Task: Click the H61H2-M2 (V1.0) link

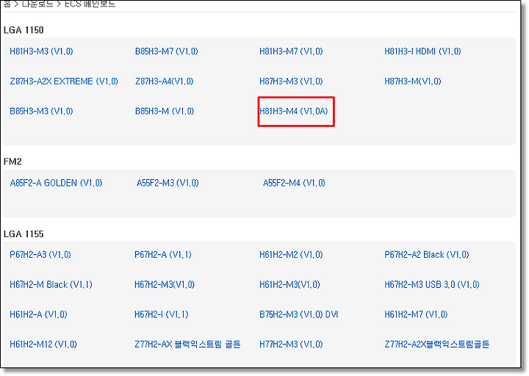Action: [x=291, y=255]
